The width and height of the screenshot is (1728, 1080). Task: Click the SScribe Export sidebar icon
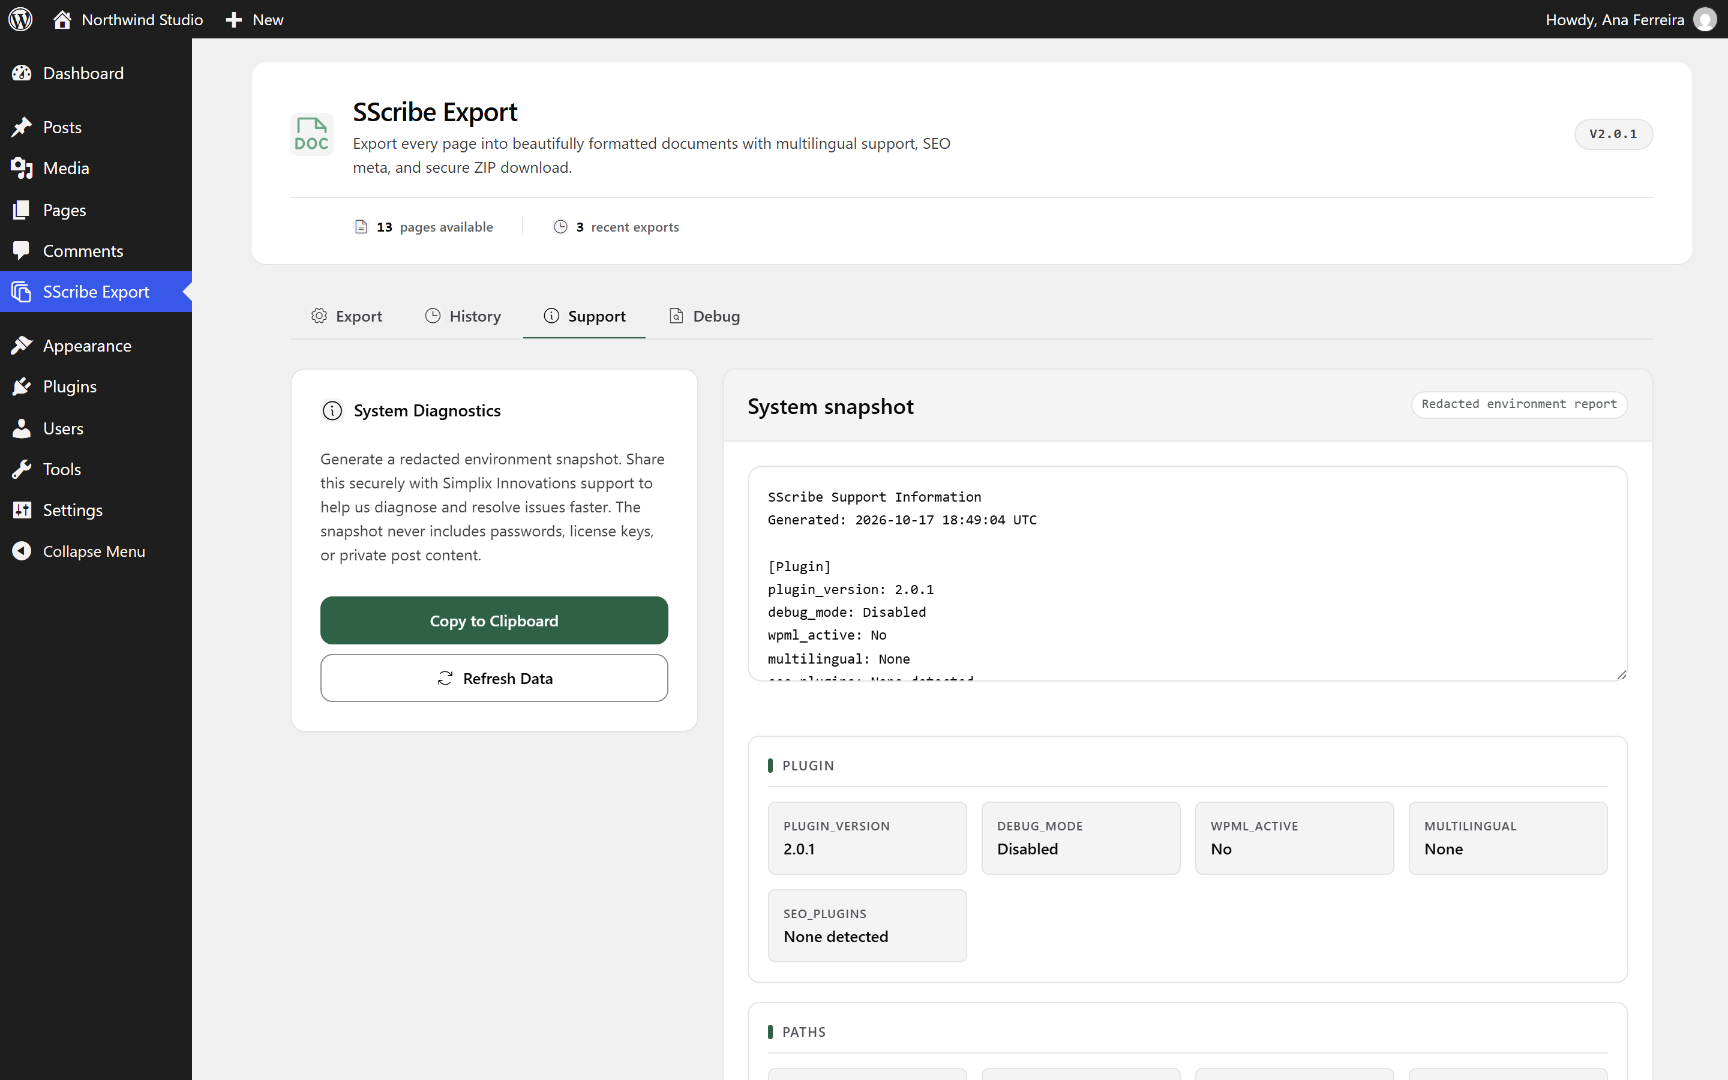tap(22, 292)
